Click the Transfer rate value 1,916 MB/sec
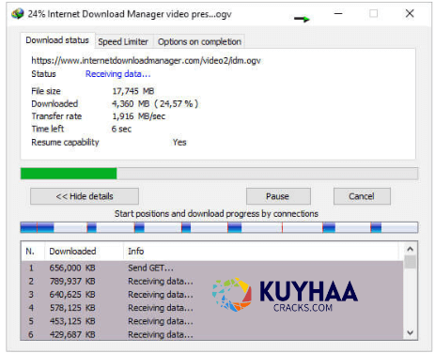The width and height of the screenshot is (435, 353). pos(139,116)
